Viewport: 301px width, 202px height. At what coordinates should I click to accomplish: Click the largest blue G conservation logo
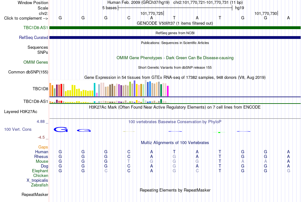coord(61,129)
